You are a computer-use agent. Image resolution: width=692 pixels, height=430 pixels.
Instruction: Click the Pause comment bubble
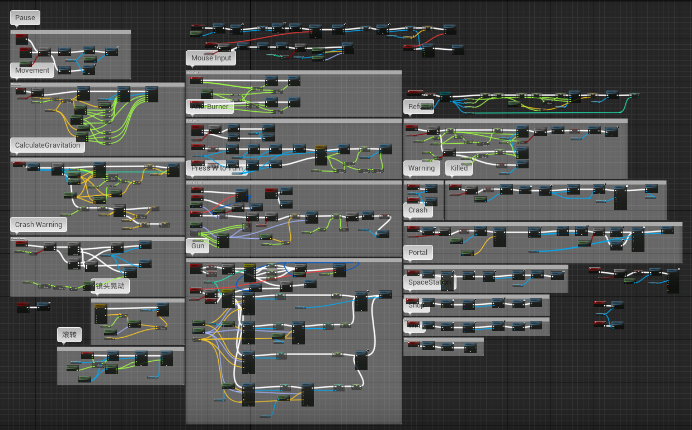[x=25, y=18]
